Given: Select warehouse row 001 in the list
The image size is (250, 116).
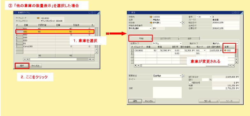Looking at the screenshot, I should tap(55, 28).
